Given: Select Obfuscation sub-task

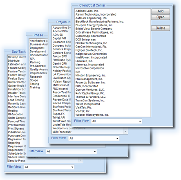Looking at the screenshot, I should coord(16,114).
